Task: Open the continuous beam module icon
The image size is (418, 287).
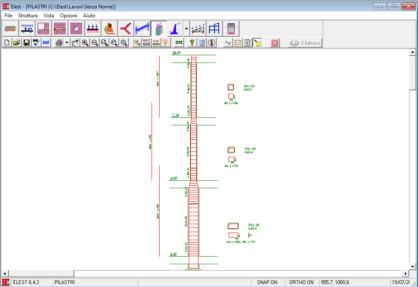Action: (28, 29)
